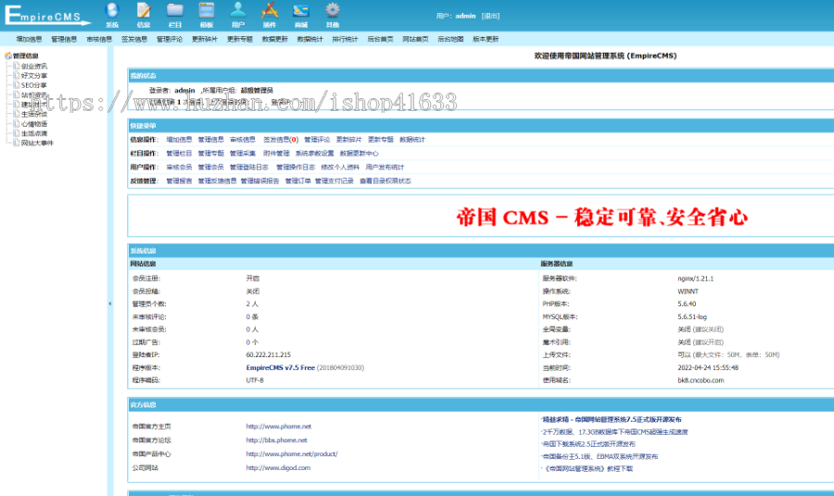Click page icon beside SEO分享

pos(17,85)
